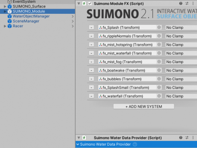Remove fx_mist_hotspring with minus button
The height and width of the screenshot is (148, 197).
click(x=91, y=45)
